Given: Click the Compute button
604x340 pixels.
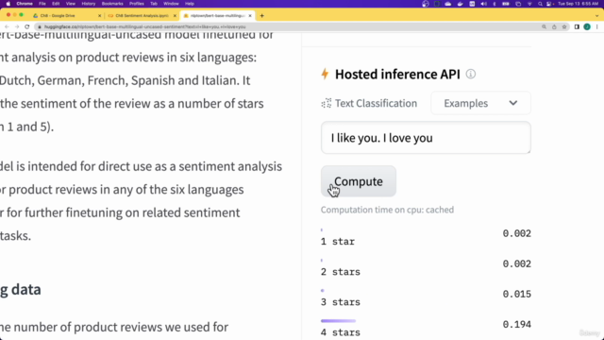Looking at the screenshot, I should click(x=359, y=181).
